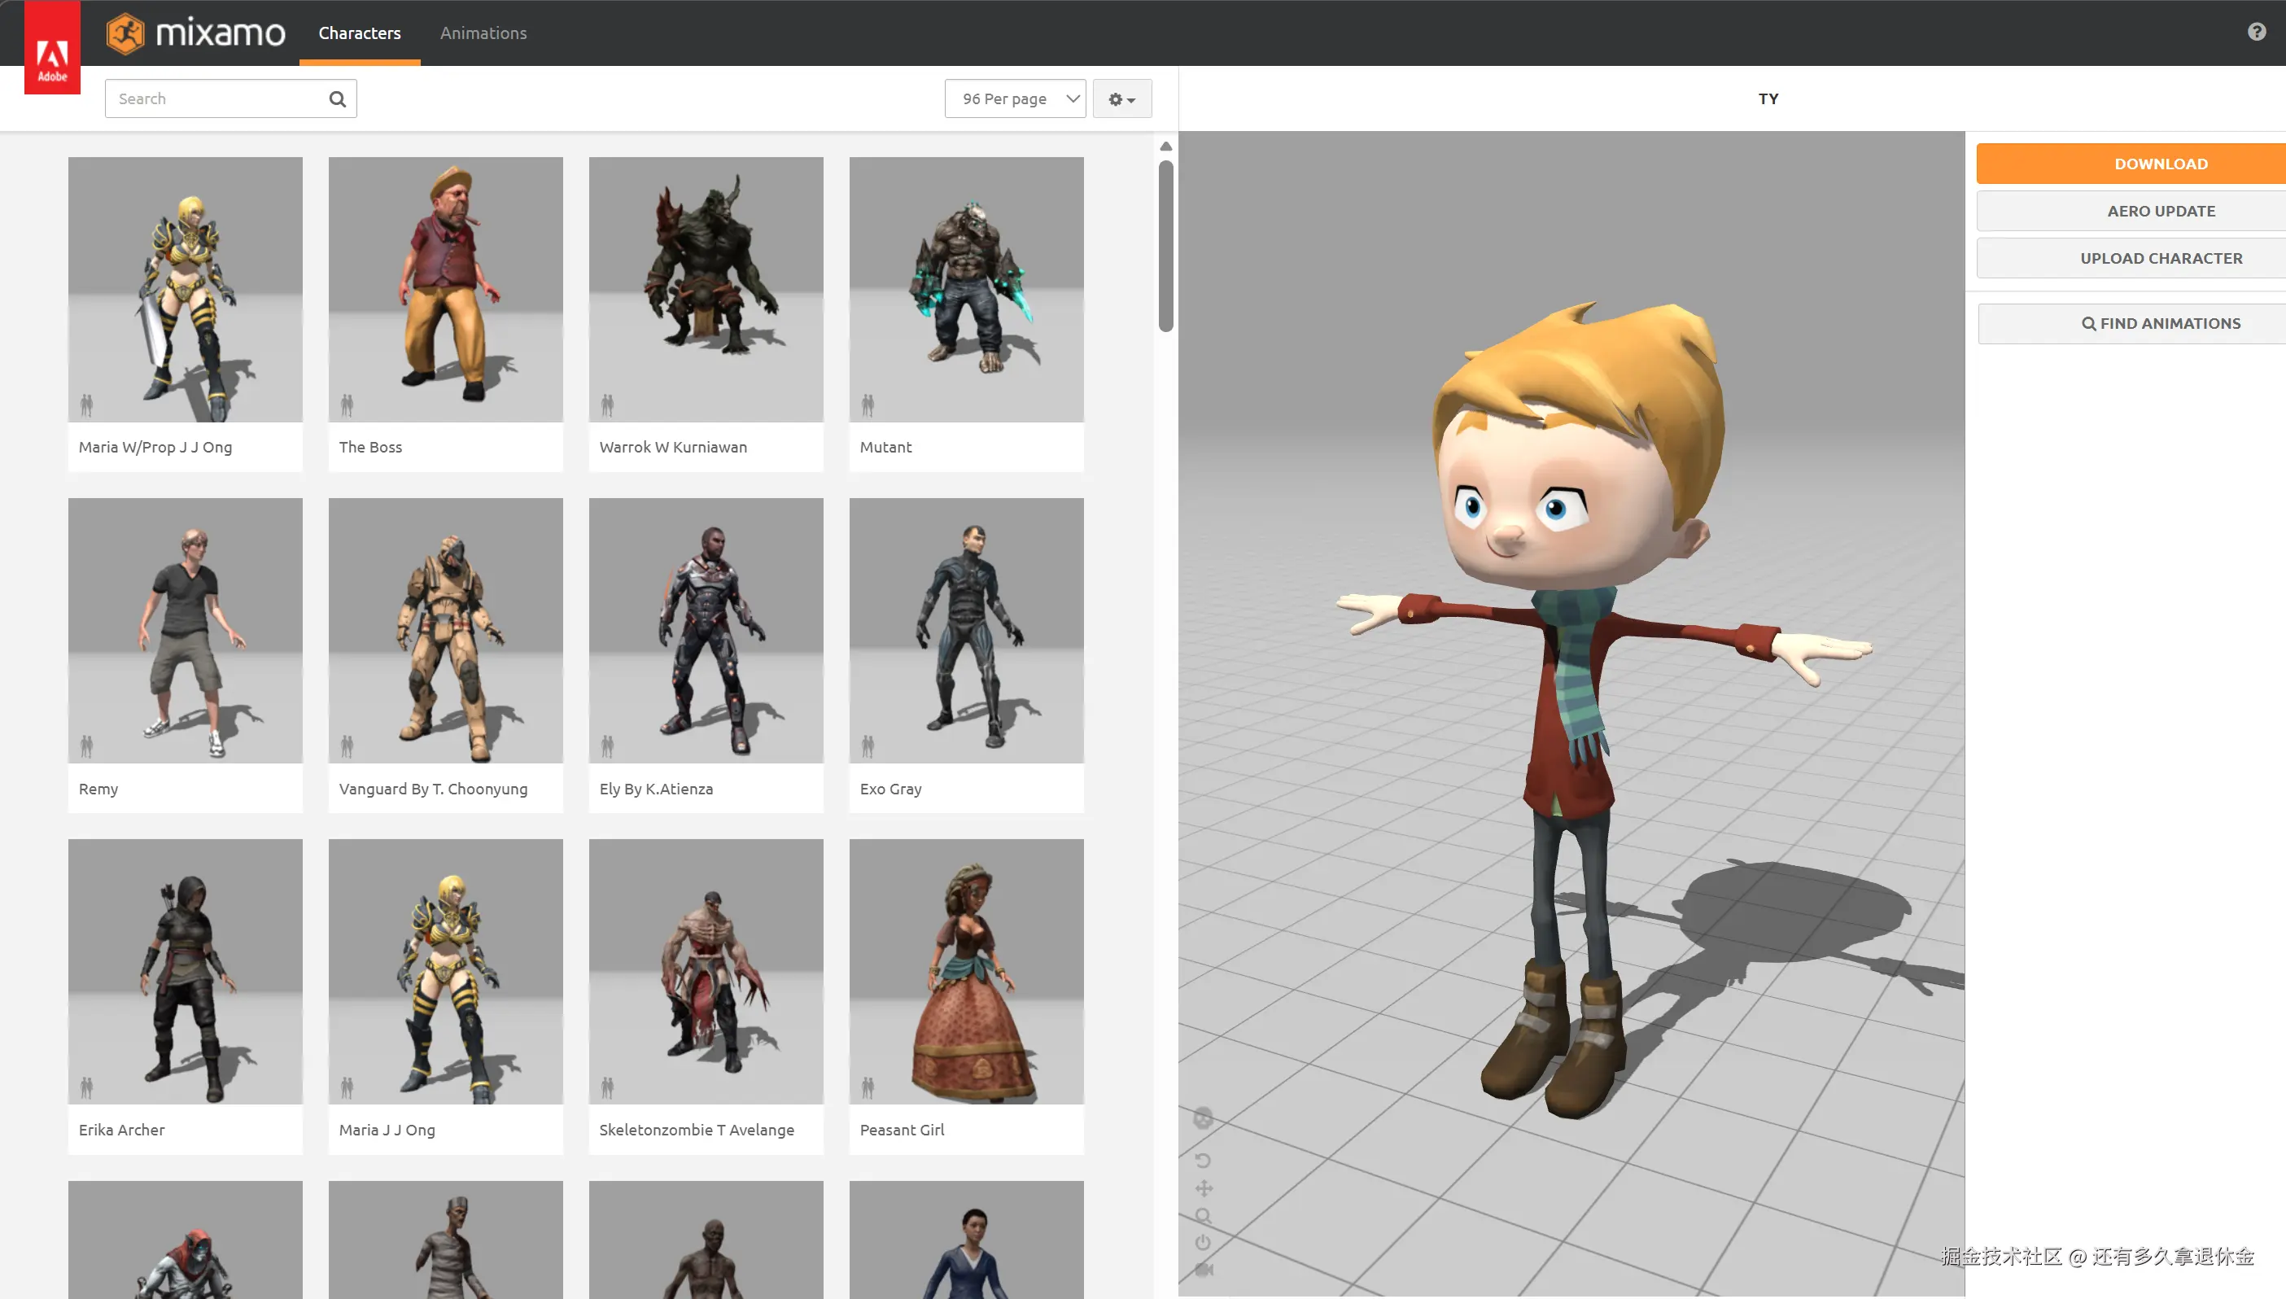Open the help question mark icon
The width and height of the screenshot is (2286, 1299).
[x=2257, y=32]
